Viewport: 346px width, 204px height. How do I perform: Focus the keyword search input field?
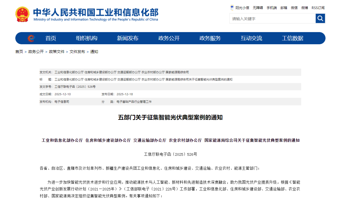pyautogui.click(x=272, y=19)
